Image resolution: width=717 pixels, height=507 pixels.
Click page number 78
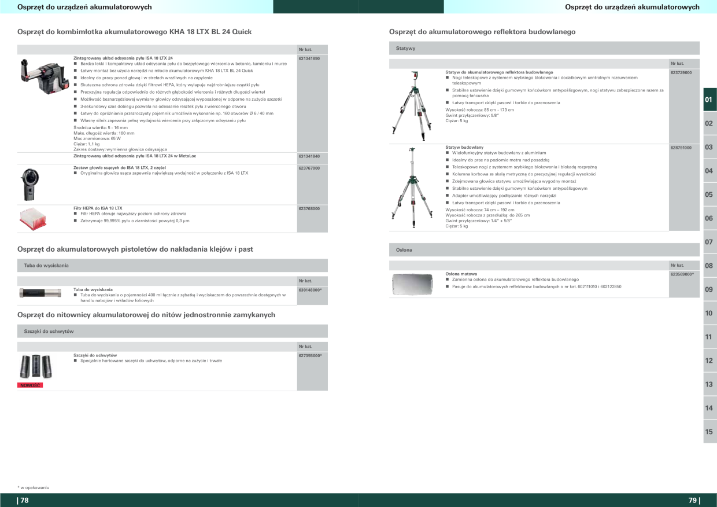coord(23,501)
